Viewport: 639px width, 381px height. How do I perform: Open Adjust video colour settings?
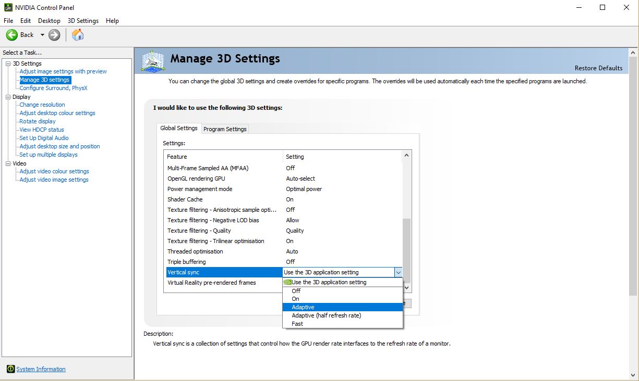[54, 171]
